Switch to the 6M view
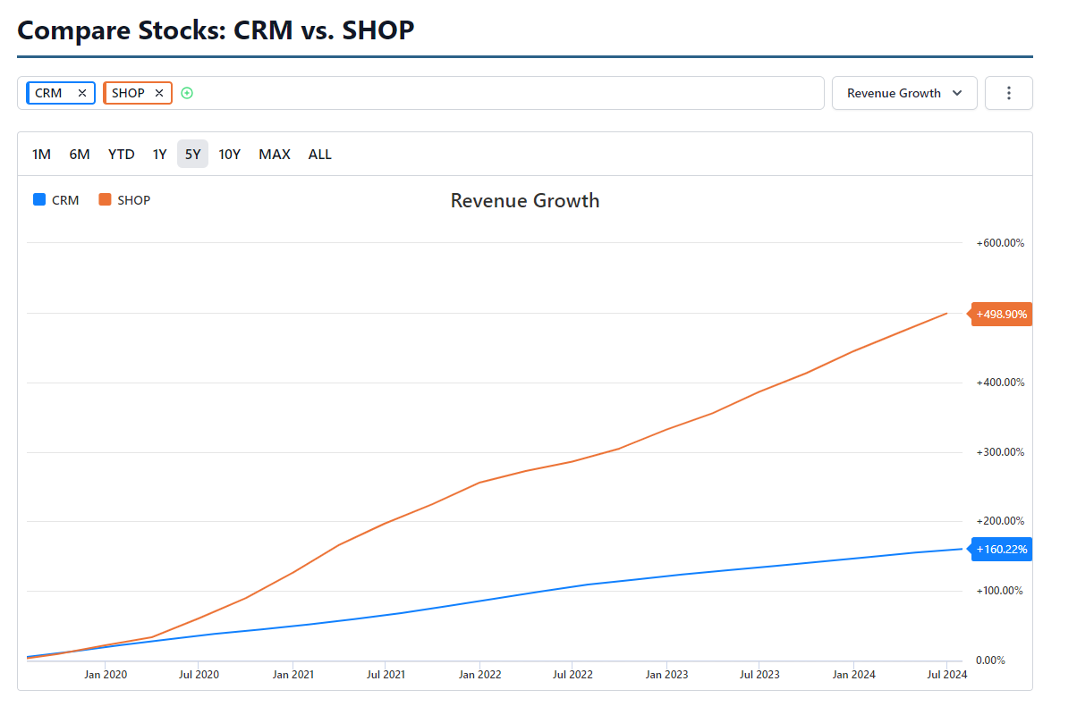Screen dimensions: 1077x715 [x=79, y=154]
